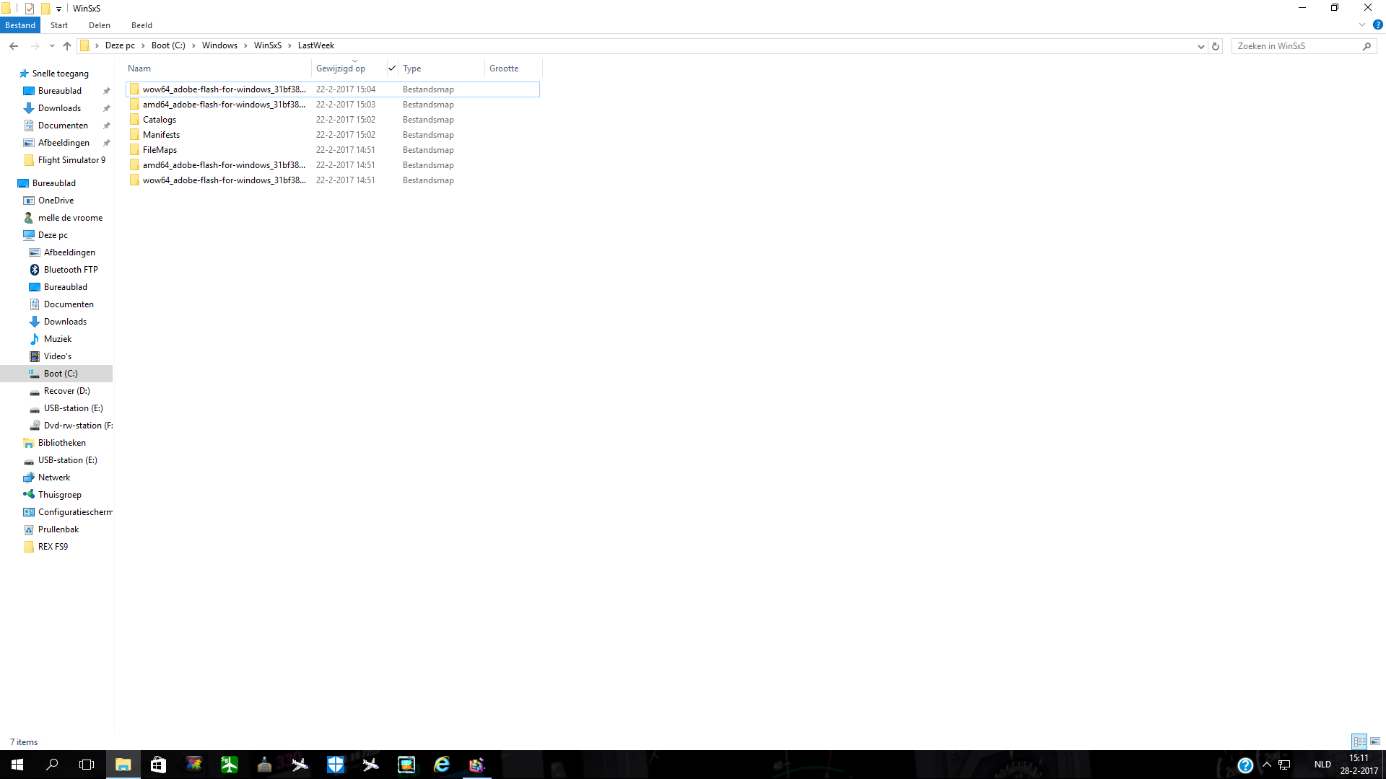The width and height of the screenshot is (1386, 779).
Task: Expand the ribbon with the chevron
Action: coord(1362,25)
